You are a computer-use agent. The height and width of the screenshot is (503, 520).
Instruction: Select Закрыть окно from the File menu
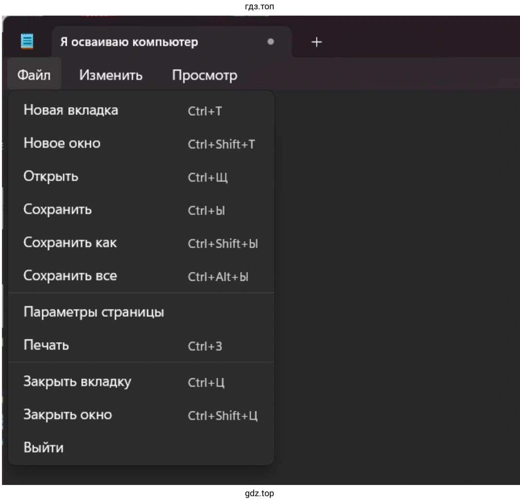68,415
